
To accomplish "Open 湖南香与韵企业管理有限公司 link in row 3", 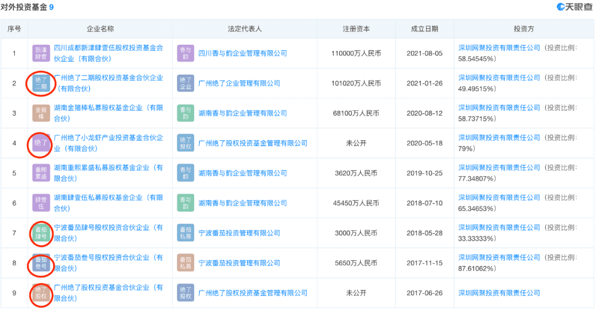I will coord(242,113).
